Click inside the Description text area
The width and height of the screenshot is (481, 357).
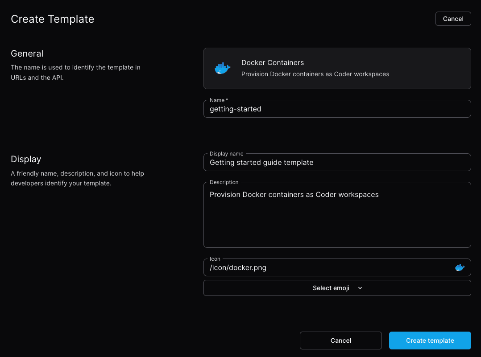(x=337, y=215)
